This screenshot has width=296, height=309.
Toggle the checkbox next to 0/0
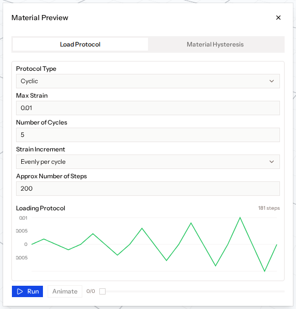pos(102,291)
